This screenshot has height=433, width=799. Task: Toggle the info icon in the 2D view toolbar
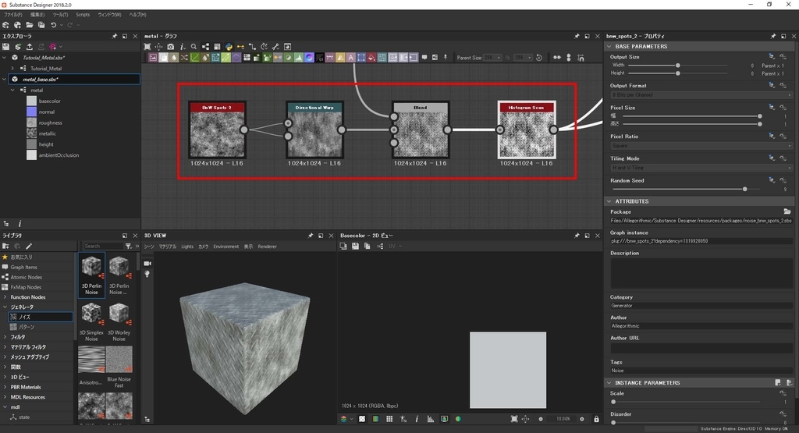point(416,419)
